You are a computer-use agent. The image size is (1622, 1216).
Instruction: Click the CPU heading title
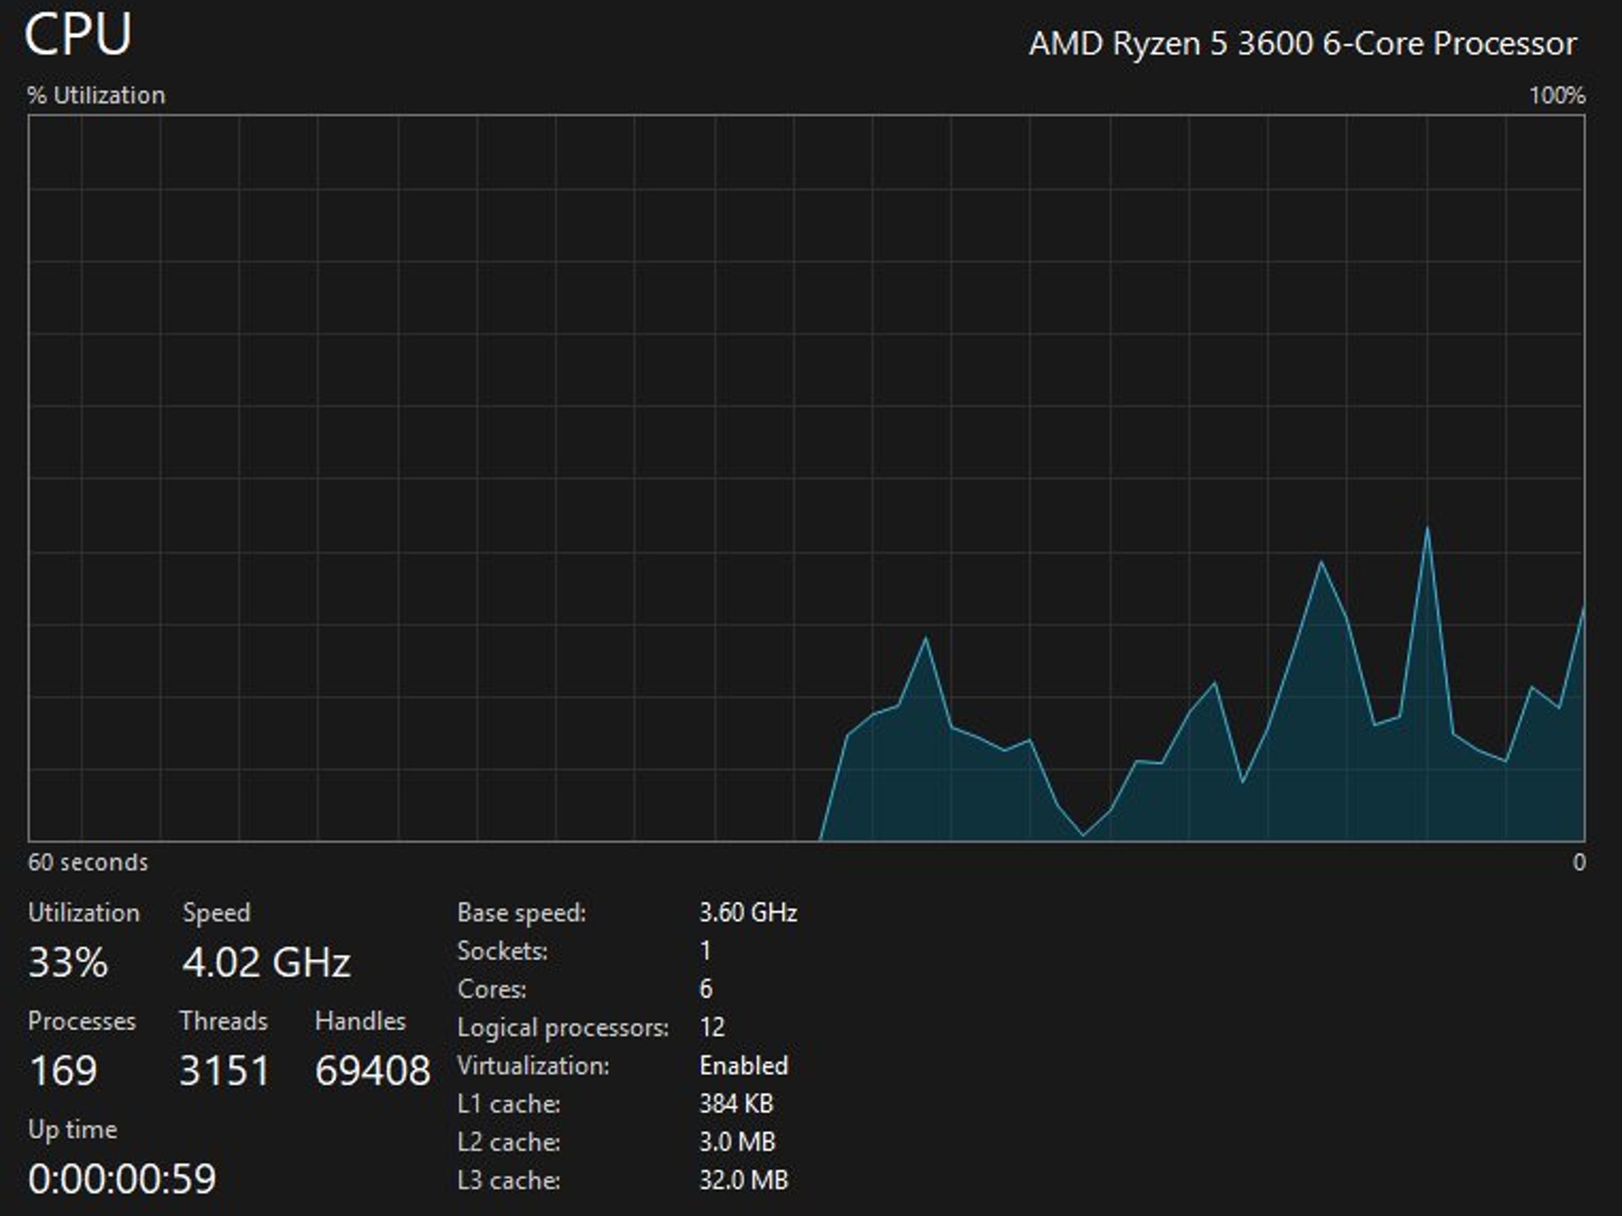(78, 35)
